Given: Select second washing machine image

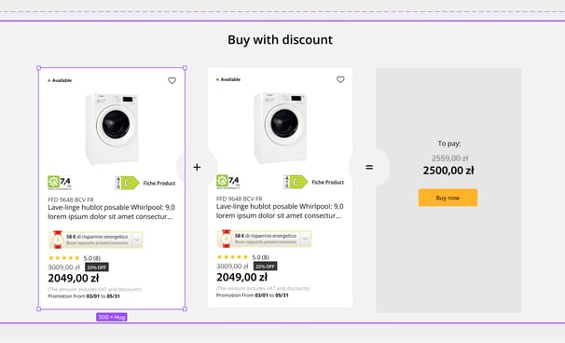Looking at the screenshot, I should point(281,128).
